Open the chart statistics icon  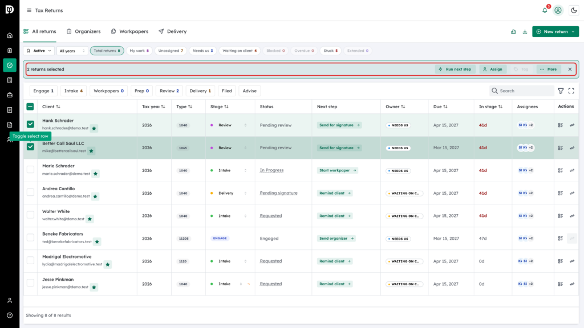(x=513, y=32)
